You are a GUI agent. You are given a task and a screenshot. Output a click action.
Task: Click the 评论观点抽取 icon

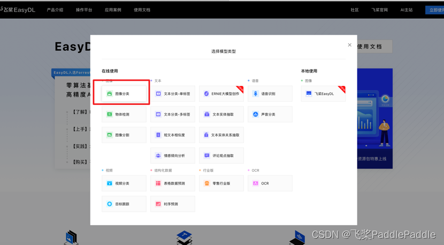coord(206,156)
